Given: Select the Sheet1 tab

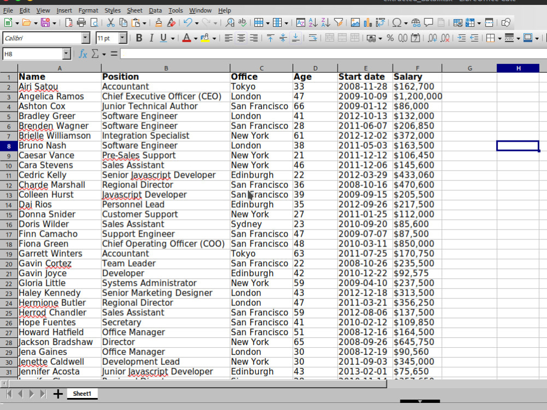Looking at the screenshot, I should [82, 394].
